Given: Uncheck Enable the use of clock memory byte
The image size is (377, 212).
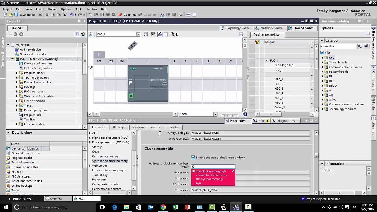Looking at the screenshot, I should (x=193, y=158).
